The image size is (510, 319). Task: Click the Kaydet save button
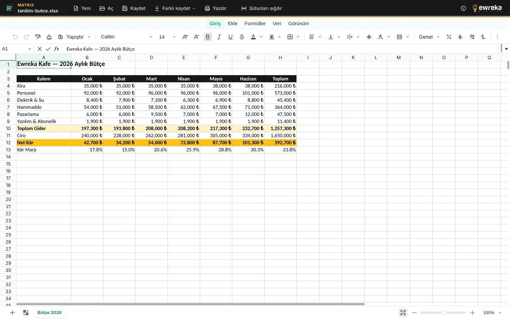point(134,8)
